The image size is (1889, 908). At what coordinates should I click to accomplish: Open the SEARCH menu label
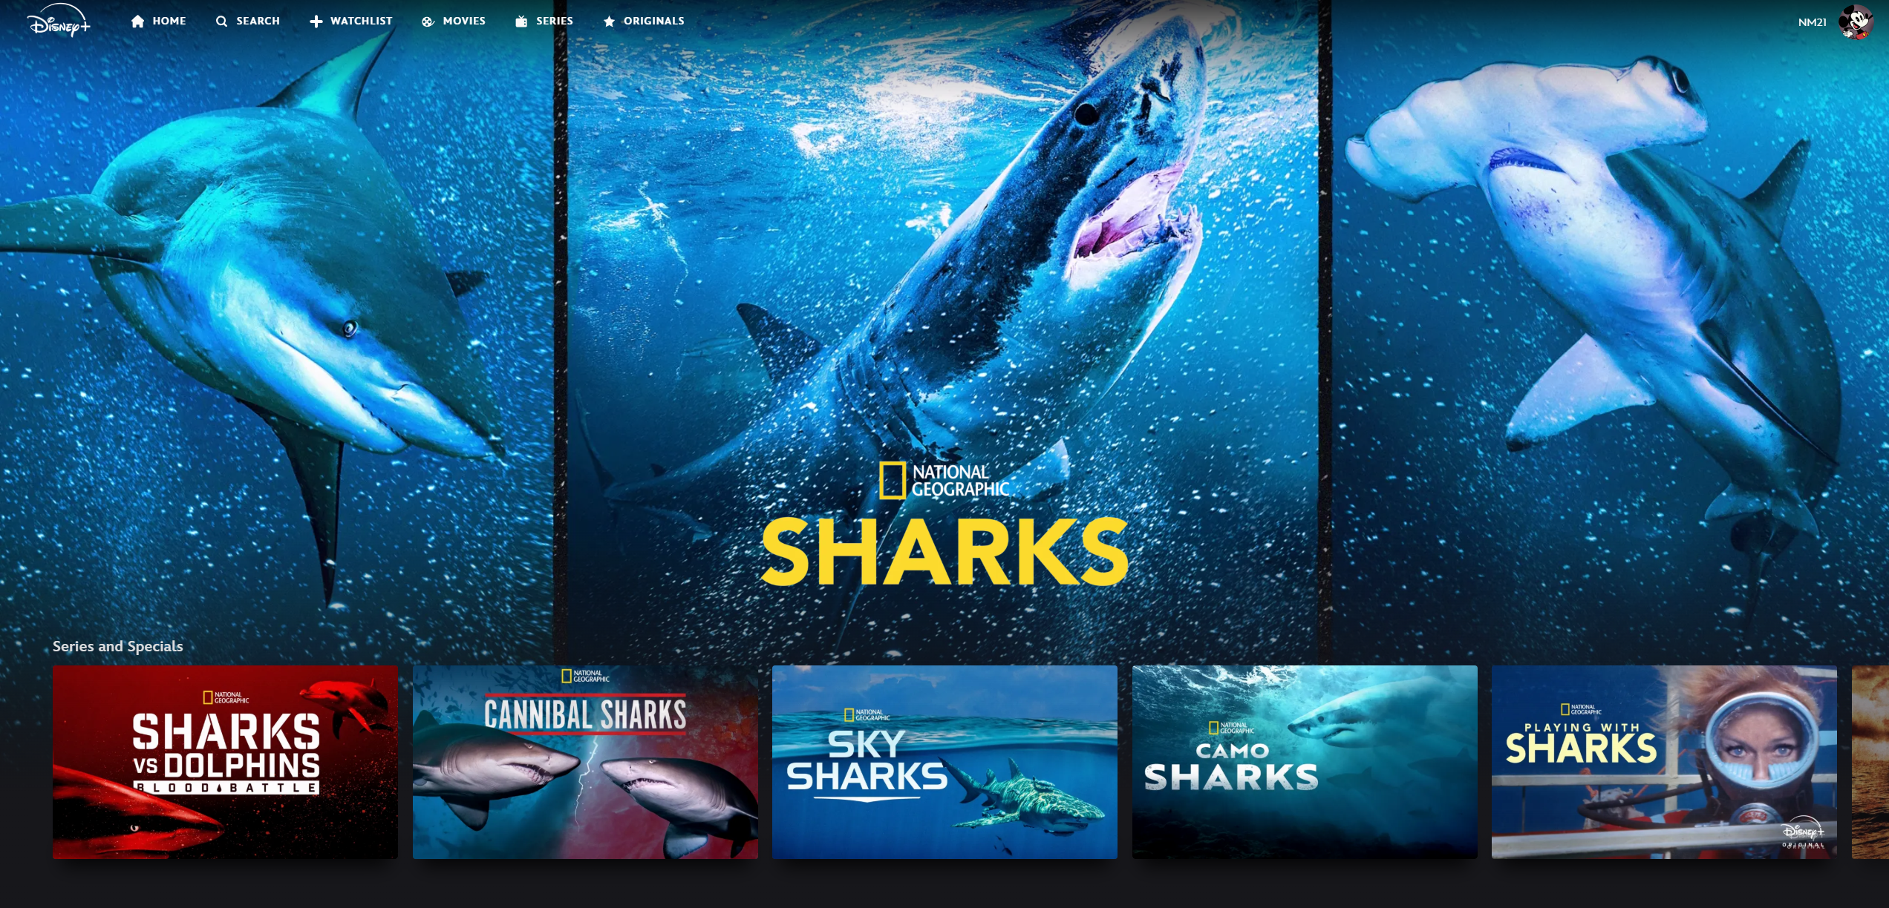pos(258,21)
